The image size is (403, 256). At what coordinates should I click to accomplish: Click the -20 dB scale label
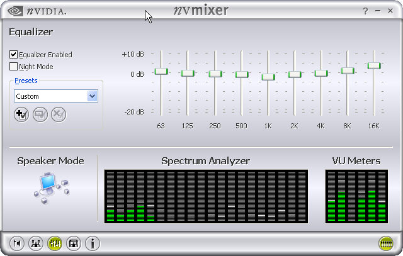coord(134,112)
